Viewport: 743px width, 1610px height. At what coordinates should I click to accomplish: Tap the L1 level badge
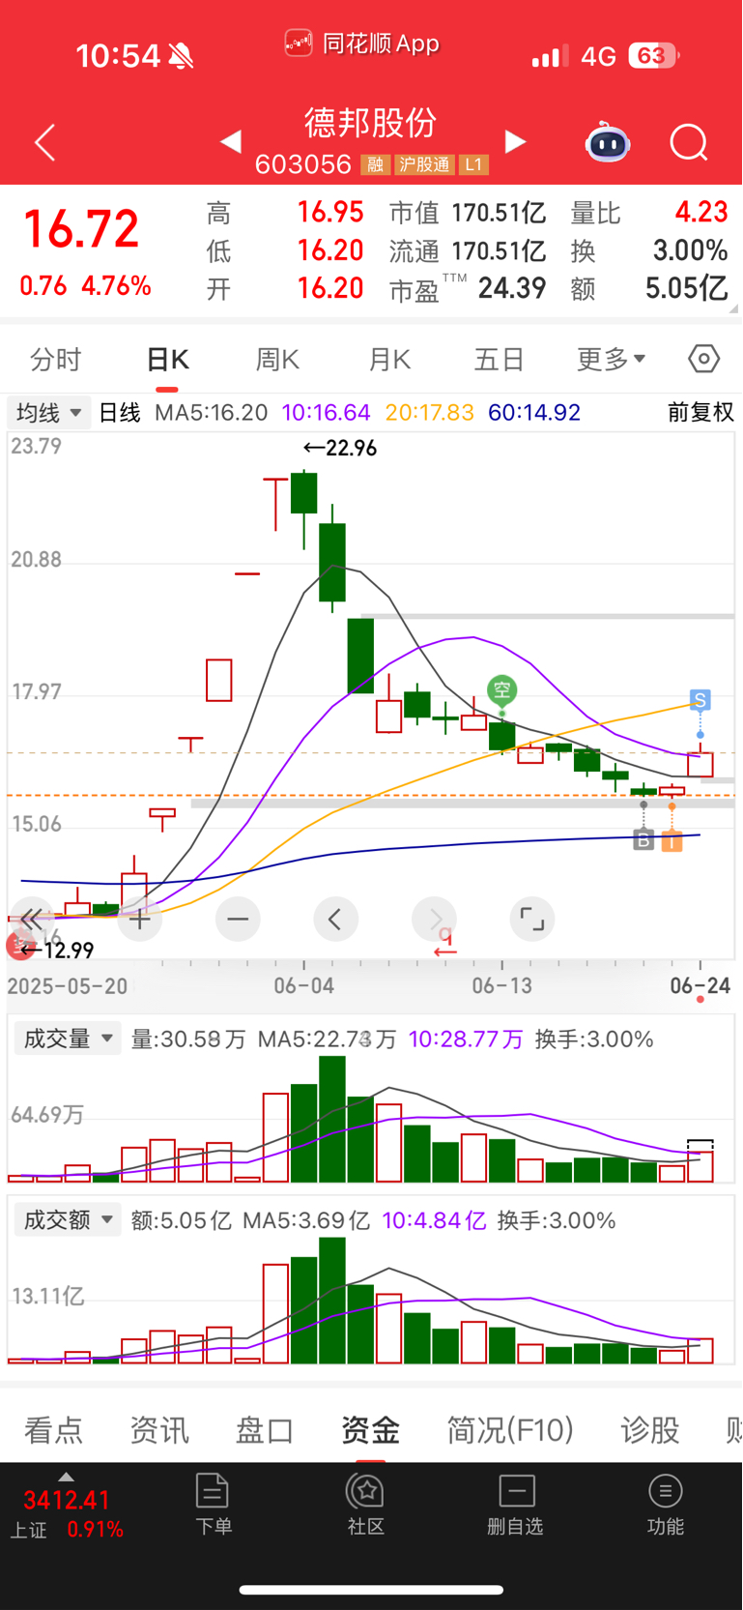coord(473,165)
